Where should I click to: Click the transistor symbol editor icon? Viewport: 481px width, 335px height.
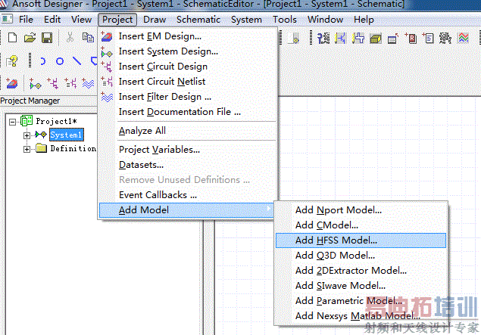(340, 39)
